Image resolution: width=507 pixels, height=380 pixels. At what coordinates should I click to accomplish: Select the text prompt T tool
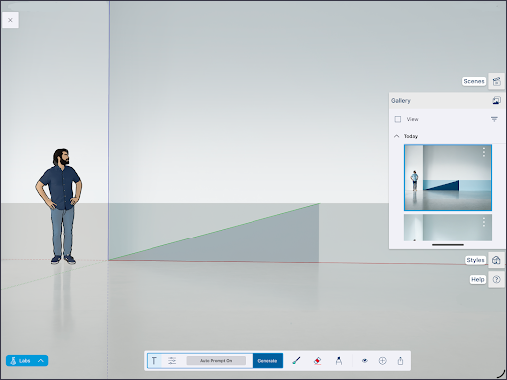[154, 361]
